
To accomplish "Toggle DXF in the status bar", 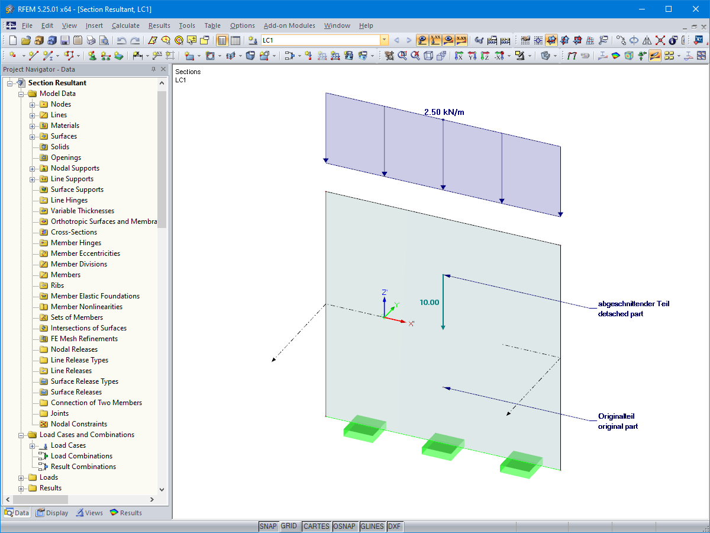I will 395,526.
